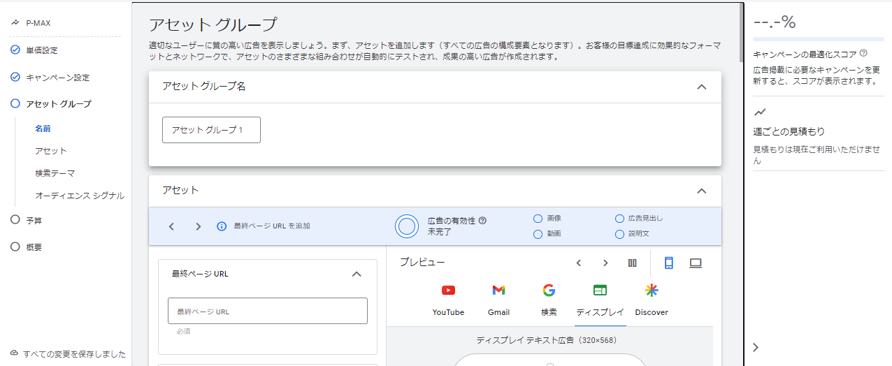Jump to the アセット subsection
This screenshot has width=892, height=366.
point(51,151)
